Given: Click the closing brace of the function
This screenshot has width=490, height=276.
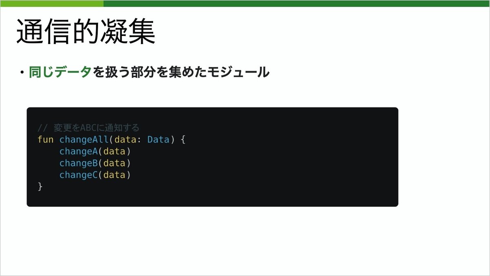Looking at the screenshot, I should pos(40,187).
